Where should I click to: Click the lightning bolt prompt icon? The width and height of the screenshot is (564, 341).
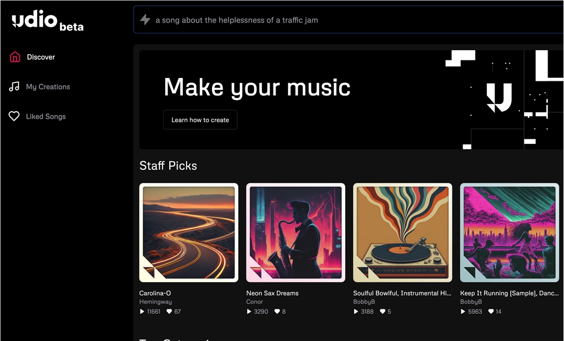145,20
